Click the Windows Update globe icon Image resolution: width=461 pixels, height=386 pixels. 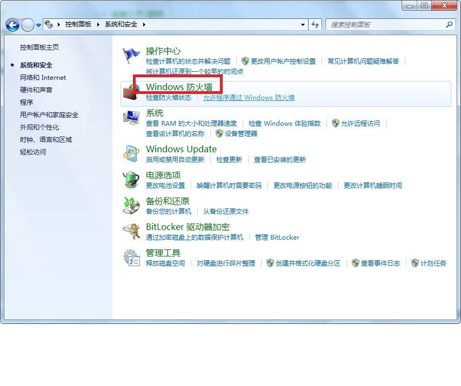point(131,152)
